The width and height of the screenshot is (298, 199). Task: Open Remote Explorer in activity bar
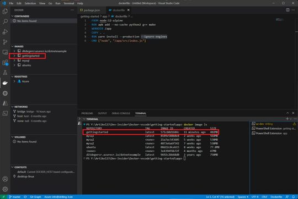pos(5,52)
